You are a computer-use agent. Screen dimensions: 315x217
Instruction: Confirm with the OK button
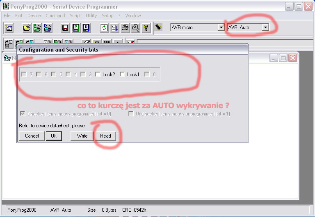[54, 136]
